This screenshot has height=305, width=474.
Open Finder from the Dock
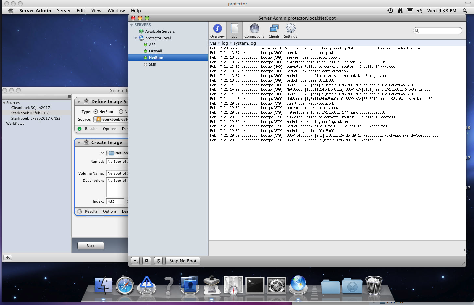coord(103,285)
